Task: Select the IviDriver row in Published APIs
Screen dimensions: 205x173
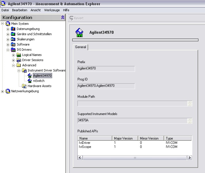Action: [x=135, y=143]
